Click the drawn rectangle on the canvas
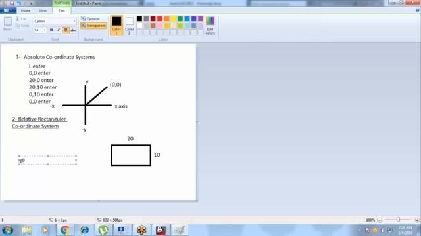 pos(131,155)
